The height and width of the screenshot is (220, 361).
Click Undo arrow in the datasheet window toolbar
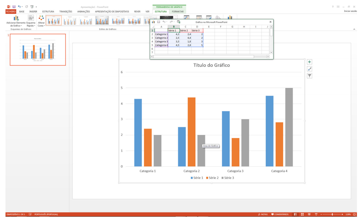[164, 22]
